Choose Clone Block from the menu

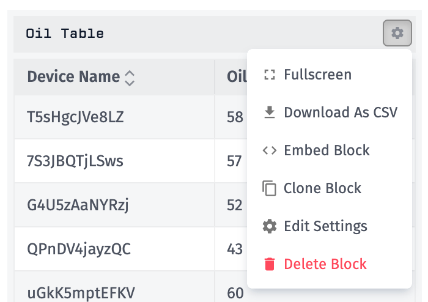322,188
